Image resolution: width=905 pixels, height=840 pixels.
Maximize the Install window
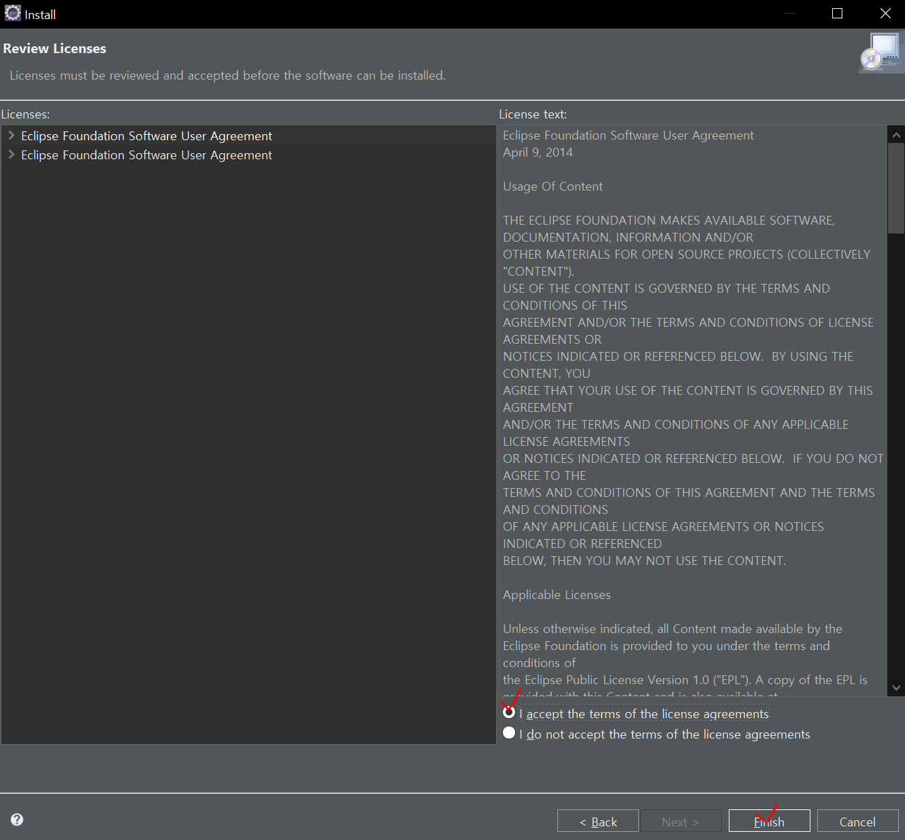838,14
